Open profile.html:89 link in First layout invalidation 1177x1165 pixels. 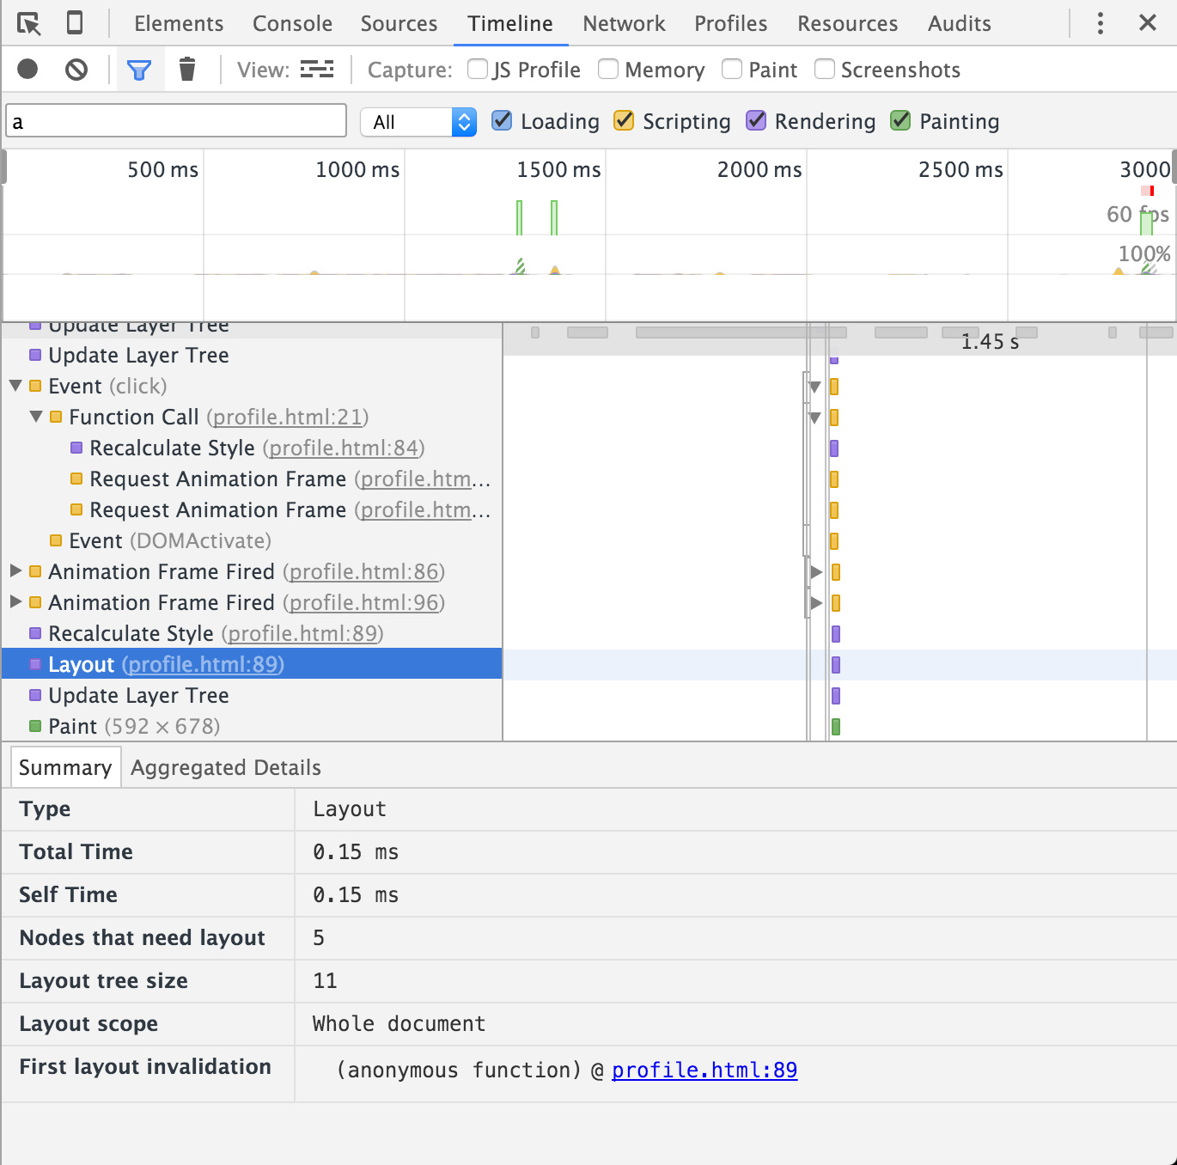[704, 1070]
